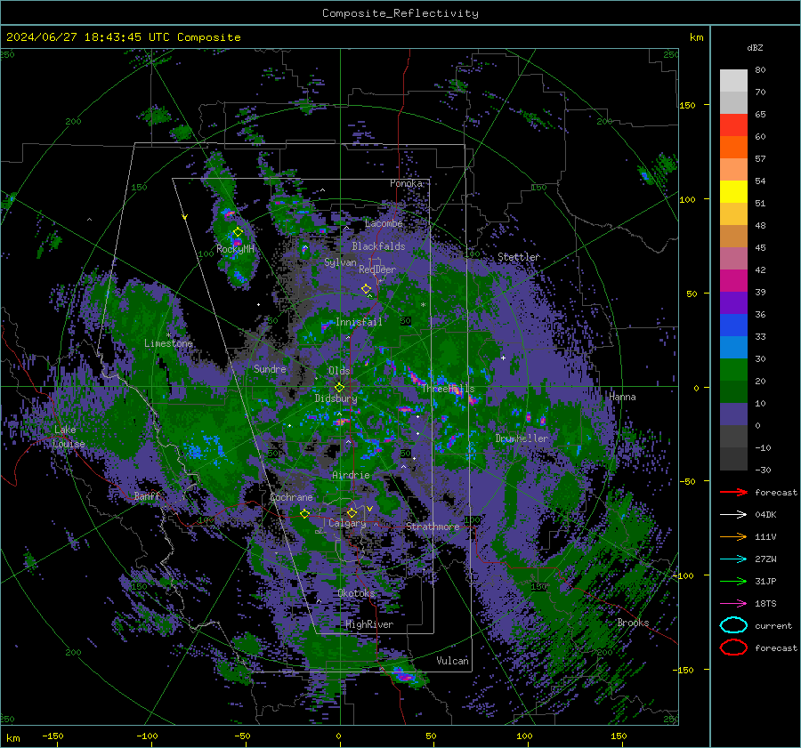Click the Sundre label
The height and width of the screenshot is (748, 801).
[270, 368]
